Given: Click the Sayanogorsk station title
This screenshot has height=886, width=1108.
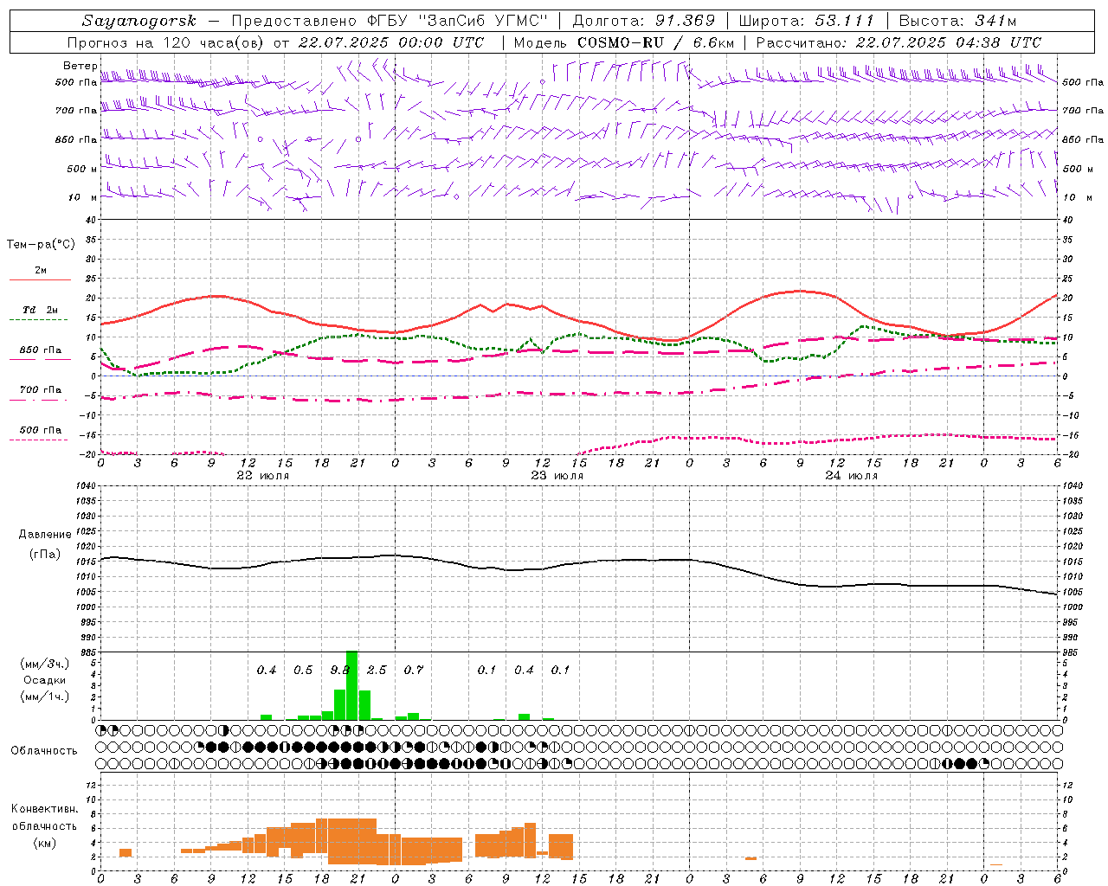Looking at the screenshot, I should click(138, 21).
